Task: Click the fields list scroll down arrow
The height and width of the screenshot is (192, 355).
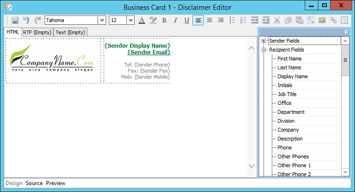Action: click(x=345, y=172)
